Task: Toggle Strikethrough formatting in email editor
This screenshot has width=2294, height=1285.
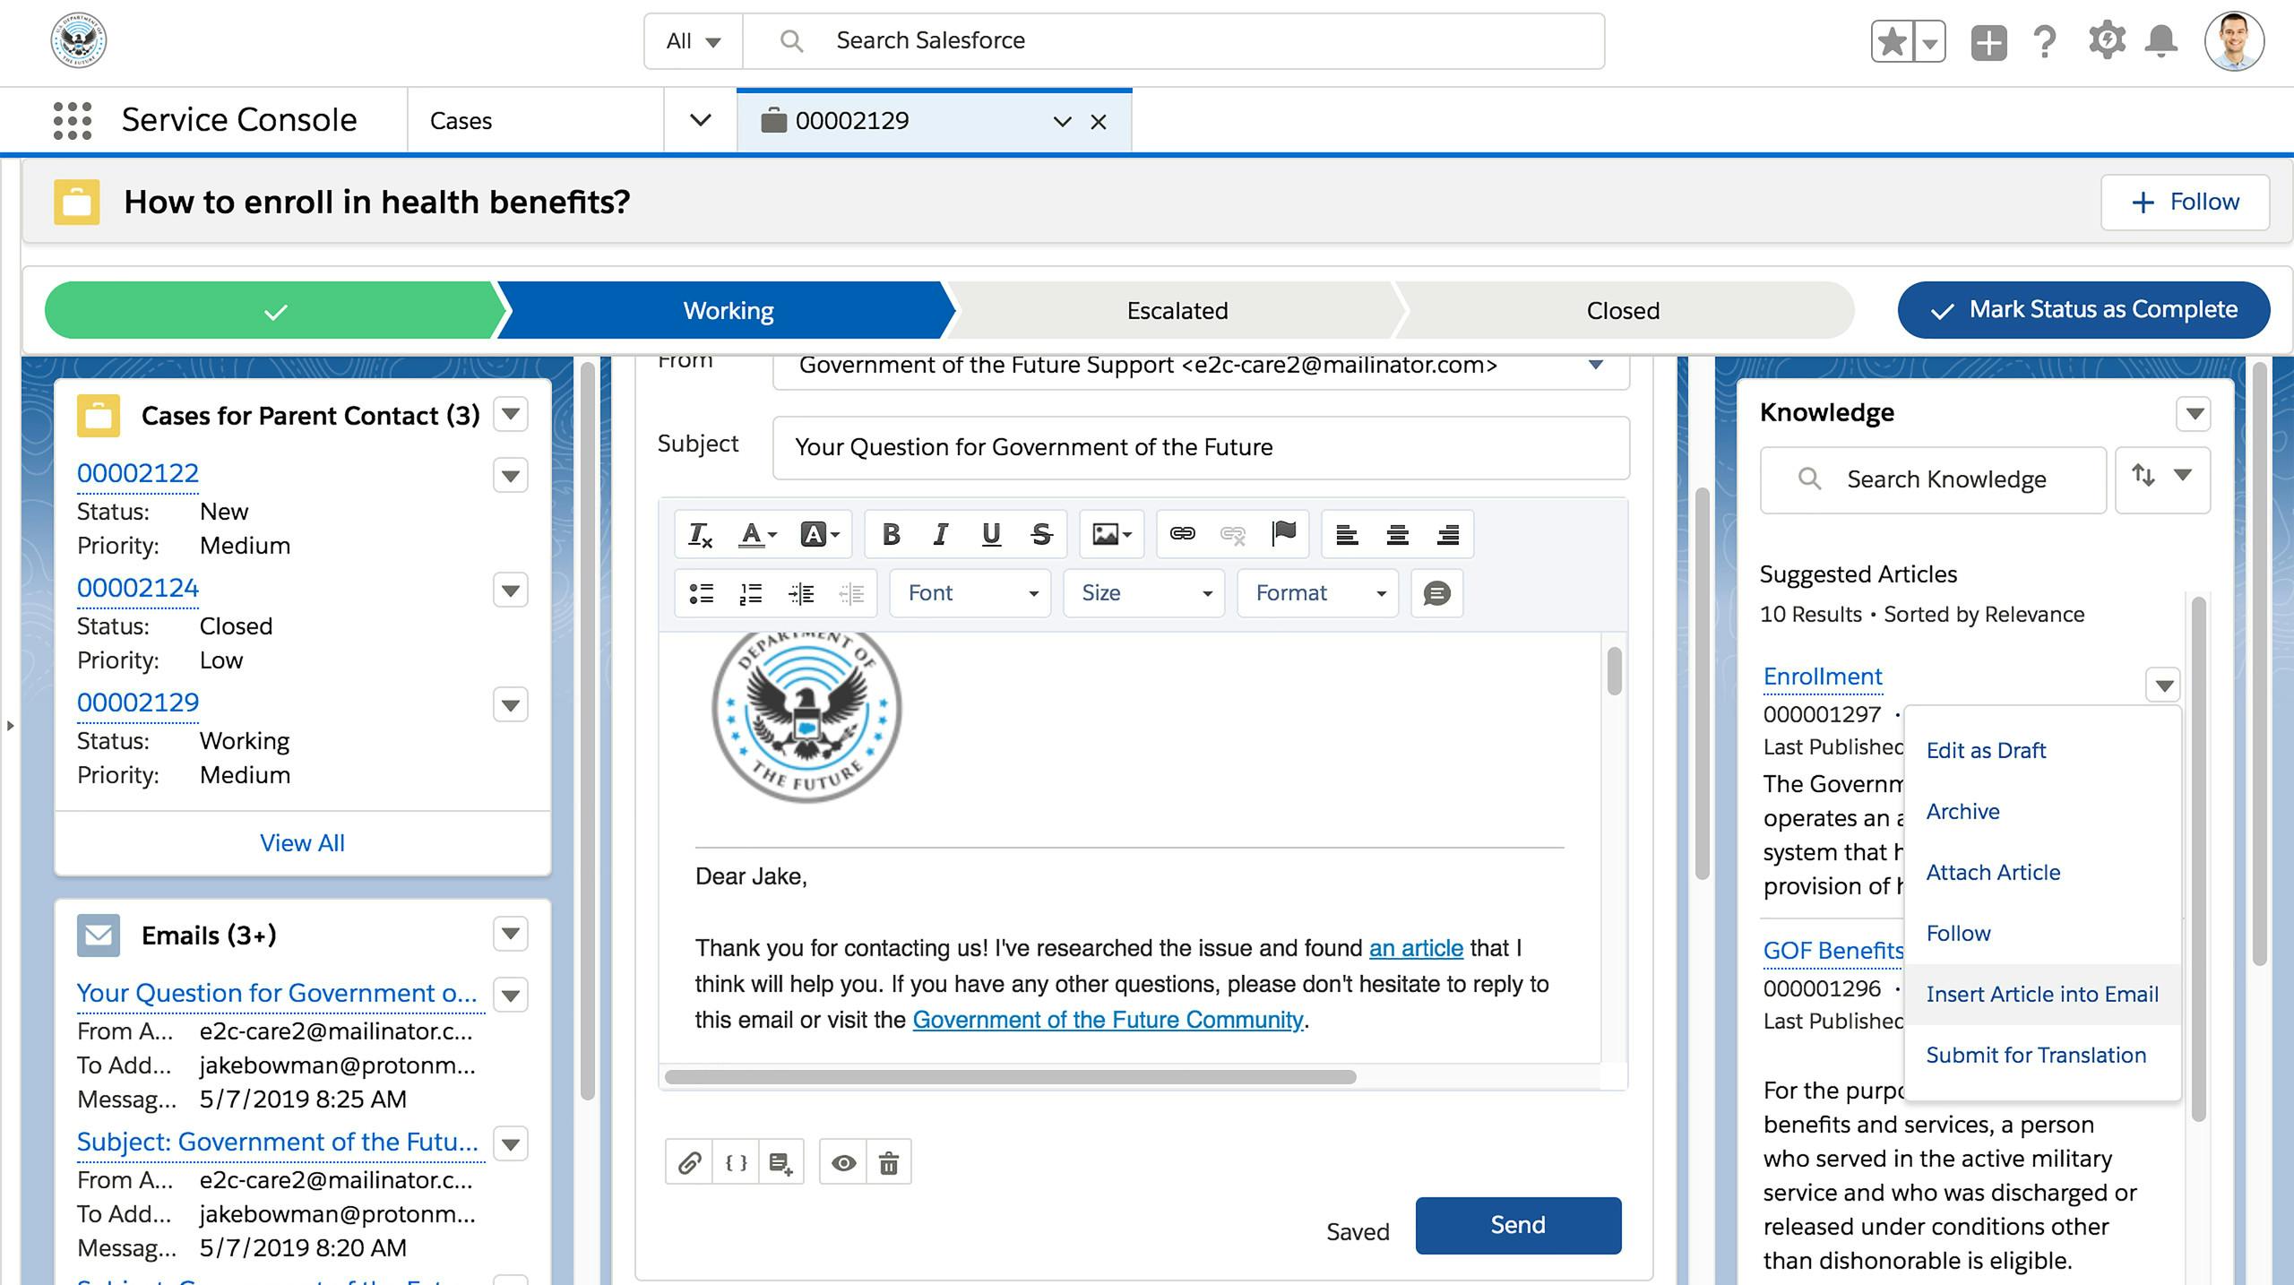Action: (1040, 534)
